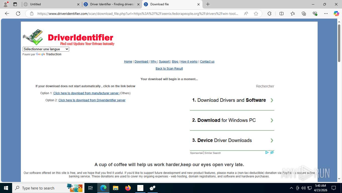Screen dimensions: 342x193
Task: Add this page to favorites star
Action: tap(256, 14)
